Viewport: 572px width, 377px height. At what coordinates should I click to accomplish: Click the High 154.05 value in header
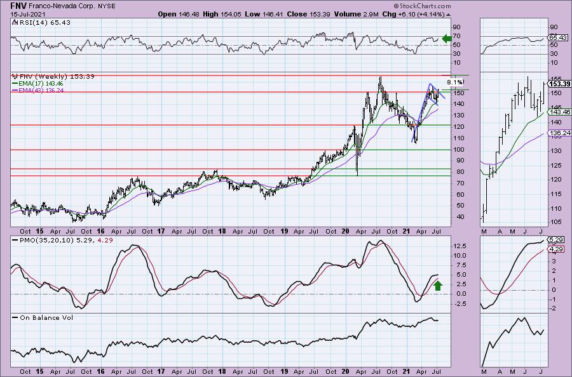(x=222, y=14)
